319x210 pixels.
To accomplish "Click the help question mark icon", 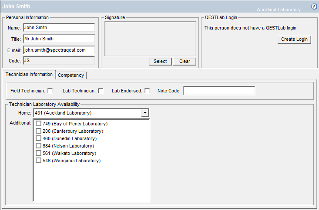I will (x=314, y=7).
